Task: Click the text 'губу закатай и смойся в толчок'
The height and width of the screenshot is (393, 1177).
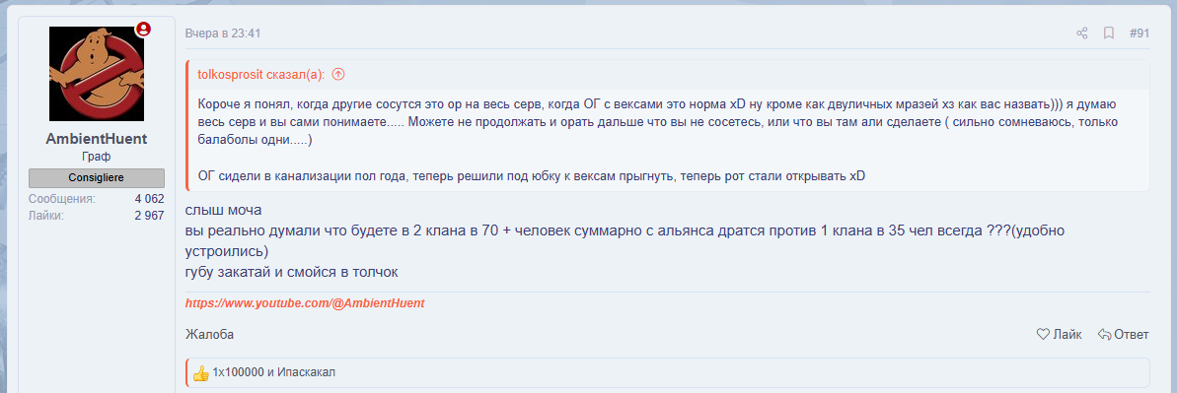Action: pos(291,272)
